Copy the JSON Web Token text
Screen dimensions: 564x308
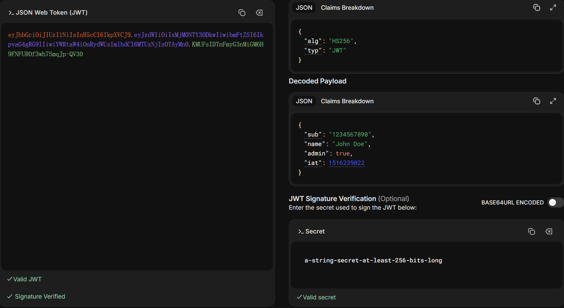point(242,13)
